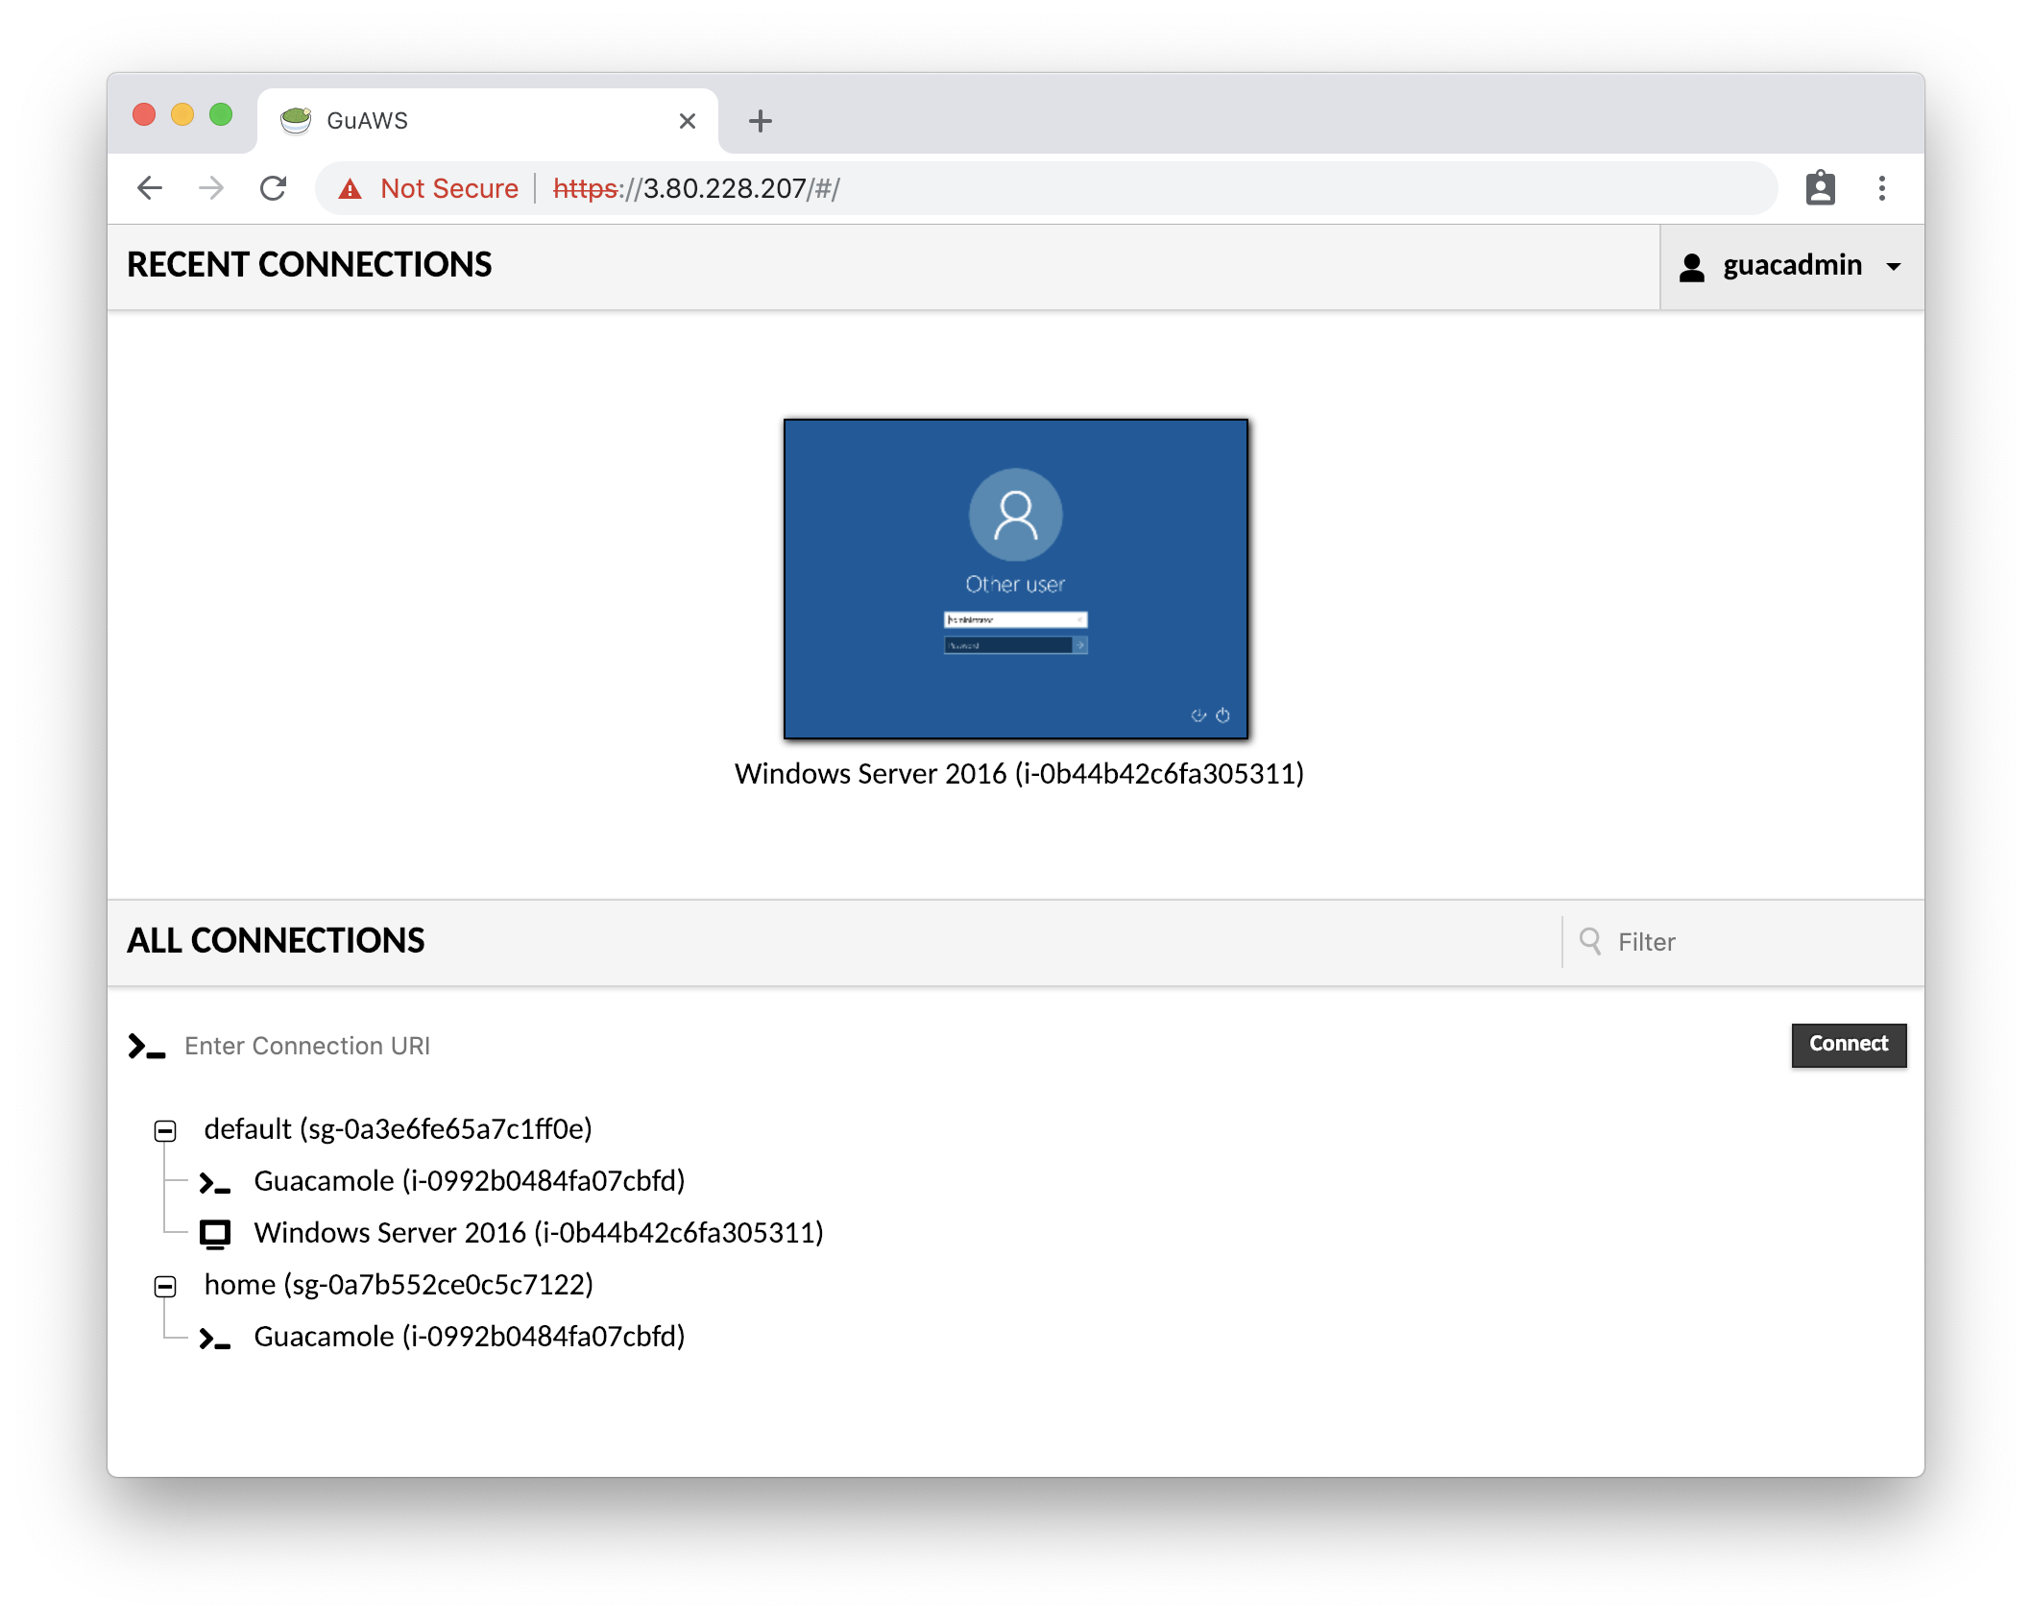Screen dimensions: 2032x1619
Task: Collapse the default security group
Action: coord(165,1131)
